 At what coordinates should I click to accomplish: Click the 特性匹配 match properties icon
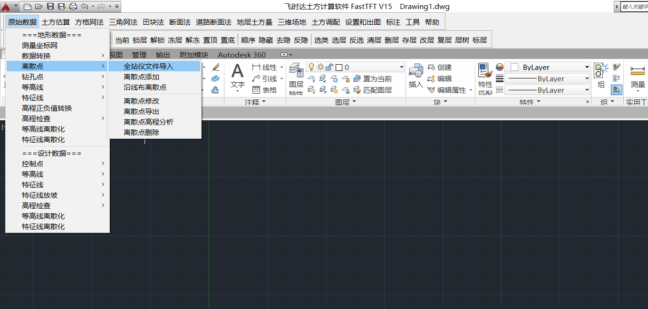pyautogui.click(x=485, y=79)
